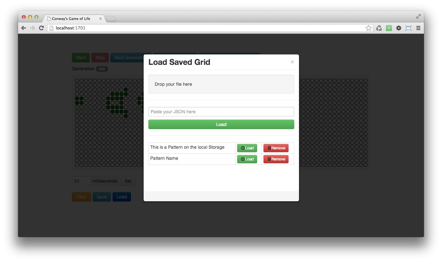Go back with browser back arrow
This screenshot has height=262, width=442.
coord(23,28)
